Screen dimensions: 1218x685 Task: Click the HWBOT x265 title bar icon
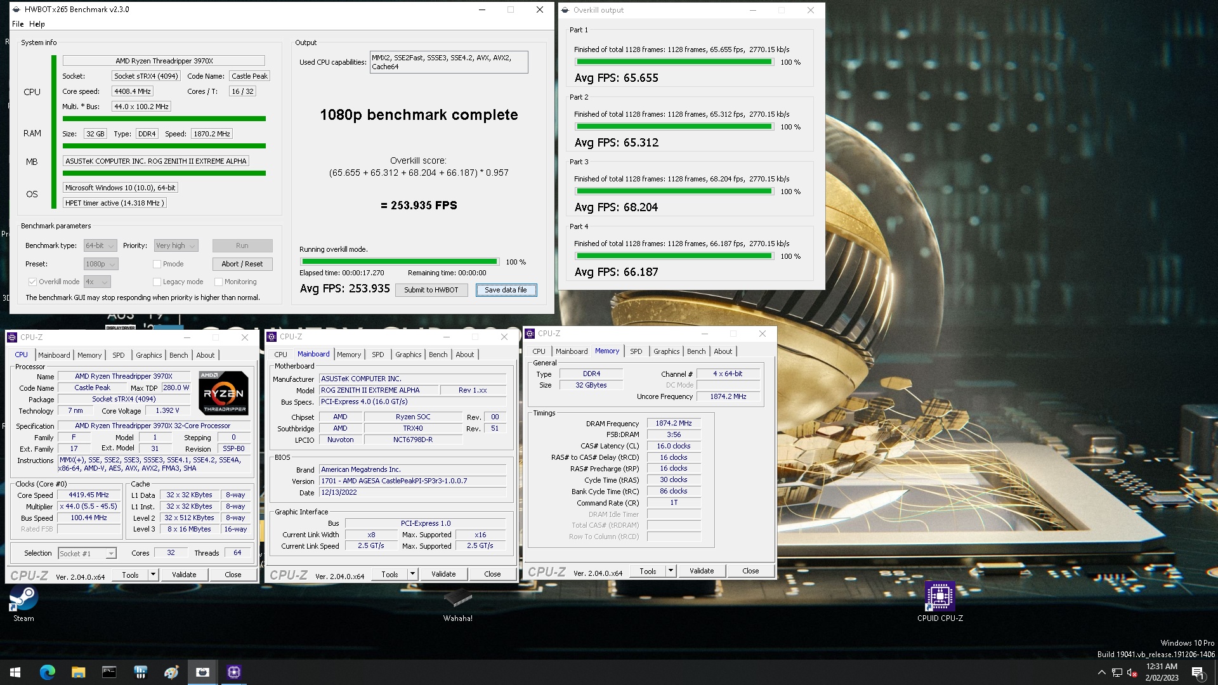pyautogui.click(x=16, y=10)
